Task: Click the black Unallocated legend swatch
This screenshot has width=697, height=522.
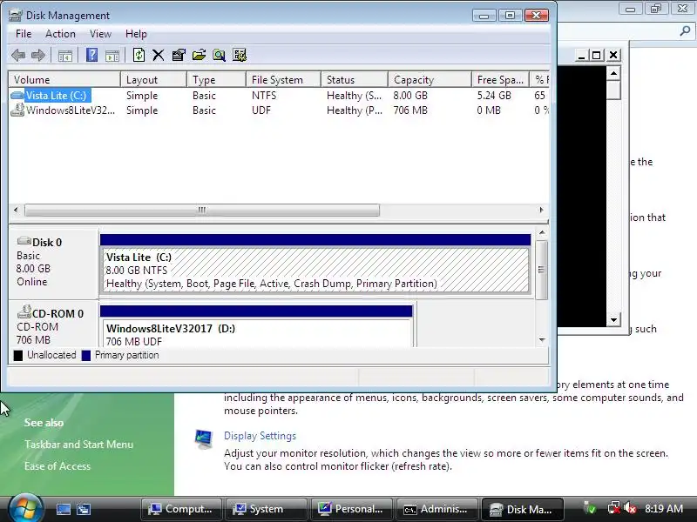Action: (x=17, y=356)
